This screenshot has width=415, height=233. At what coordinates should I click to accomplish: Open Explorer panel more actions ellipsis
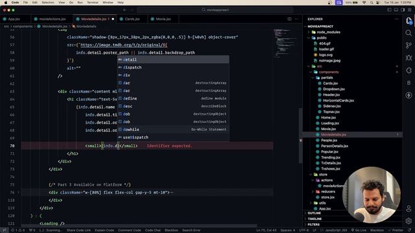click(x=396, y=19)
